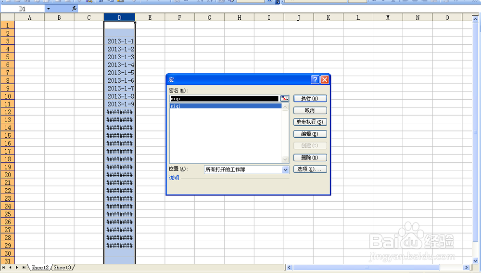Click cell showing 2013-1-3
This screenshot has width=481, height=273.
[x=120, y=57]
